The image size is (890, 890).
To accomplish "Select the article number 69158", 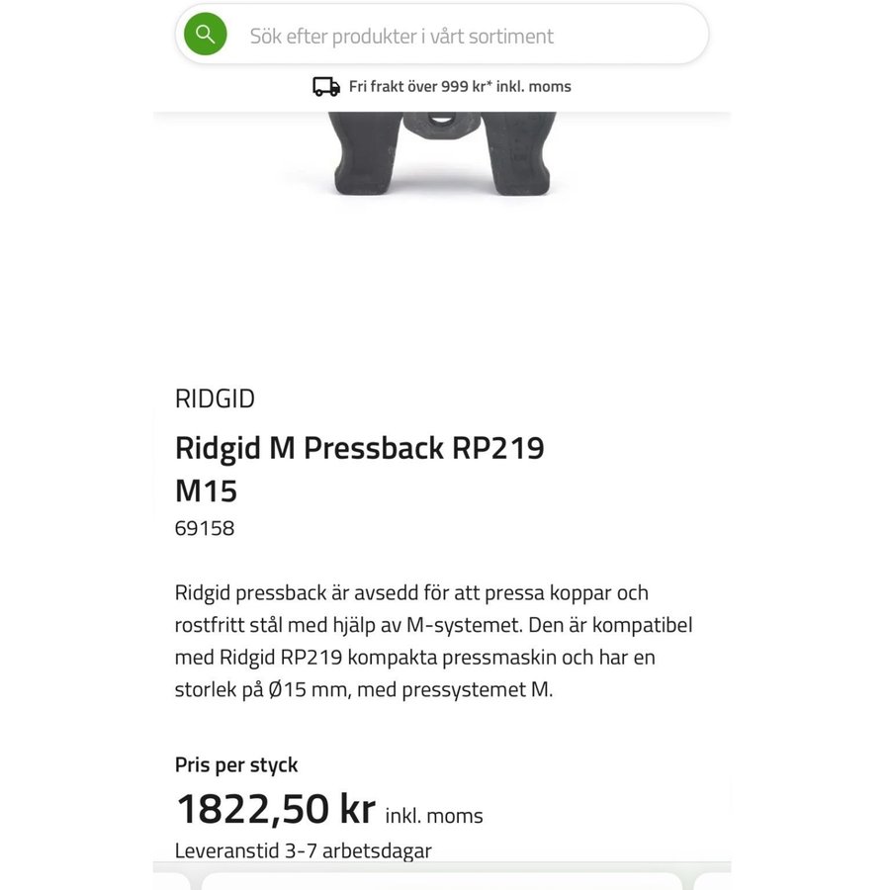I will coord(205,528).
